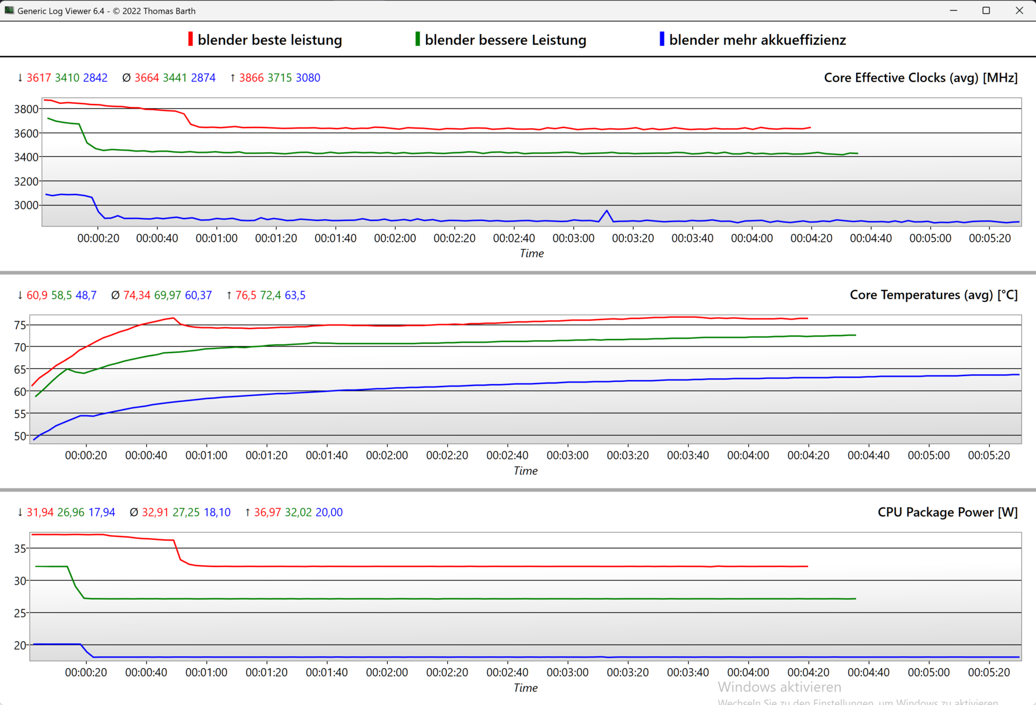Click the green swatch for blender bessere Leistung
Image resolution: width=1036 pixels, height=705 pixels.
coord(417,39)
